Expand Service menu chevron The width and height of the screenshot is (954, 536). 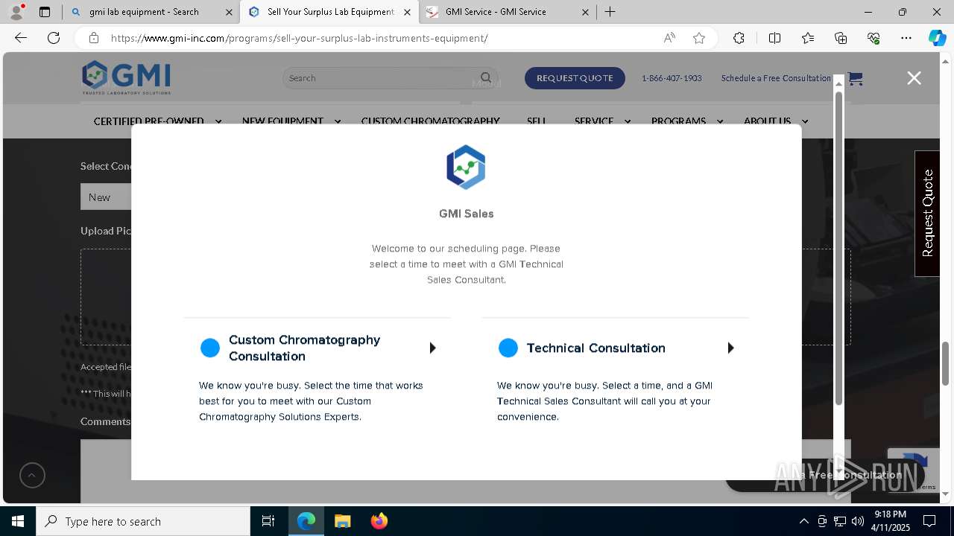(628, 121)
